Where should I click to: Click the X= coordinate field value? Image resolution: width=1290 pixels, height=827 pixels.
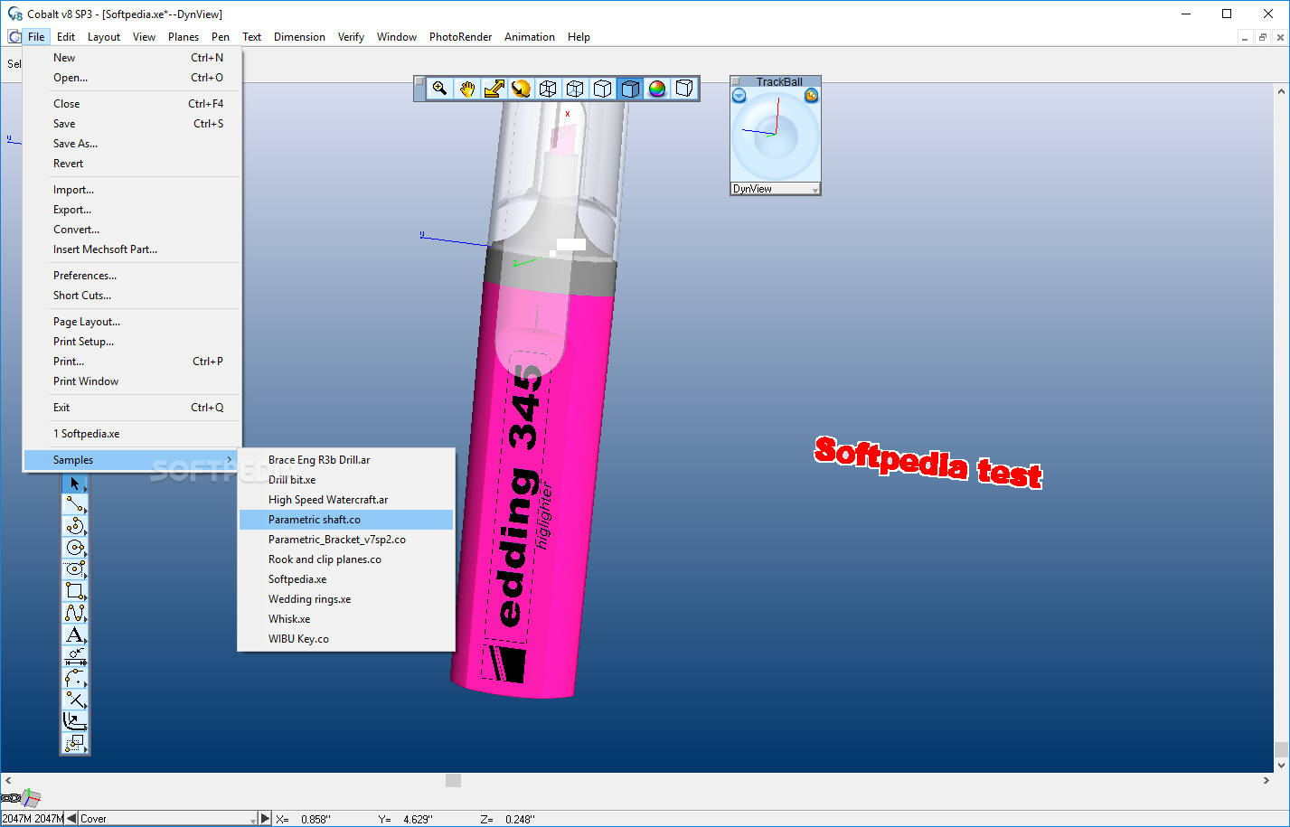point(315,820)
